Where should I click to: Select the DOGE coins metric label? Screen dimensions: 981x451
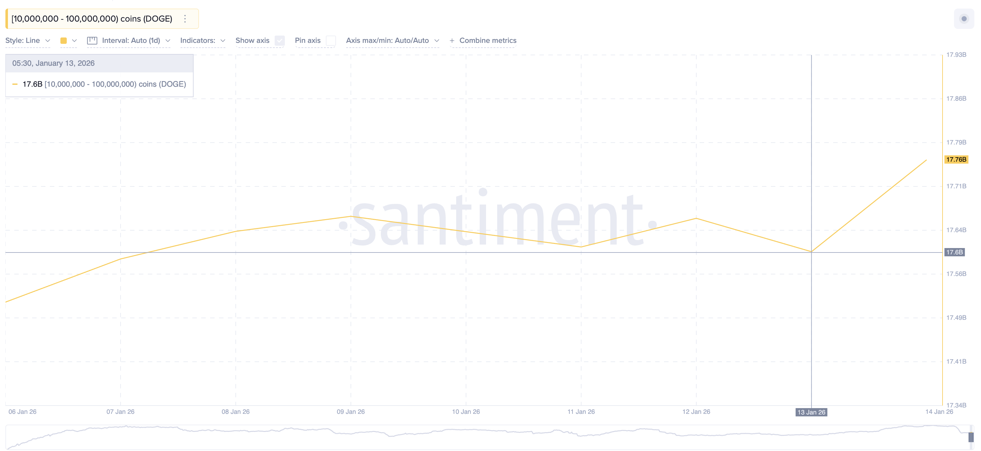coord(92,19)
